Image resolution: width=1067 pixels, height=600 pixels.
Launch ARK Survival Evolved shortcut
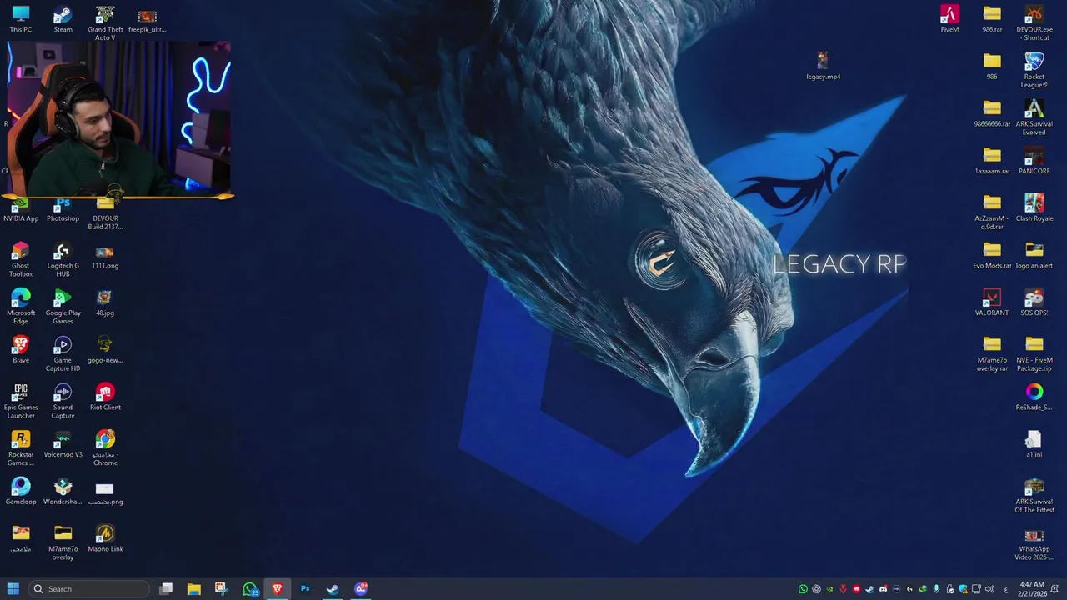tap(1034, 118)
